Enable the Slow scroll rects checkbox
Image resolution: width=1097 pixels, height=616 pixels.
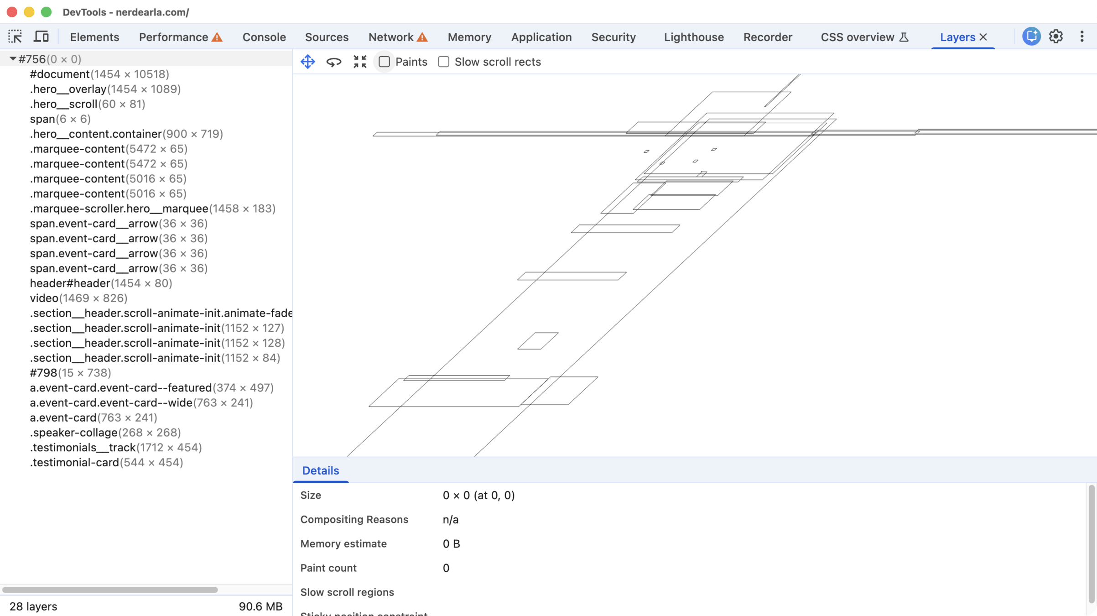[x=443, y=62]
